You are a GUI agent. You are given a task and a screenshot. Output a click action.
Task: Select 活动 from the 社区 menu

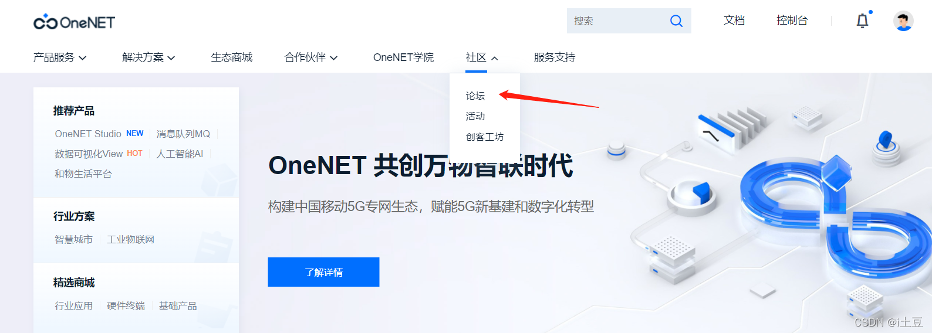coord(475,116)
